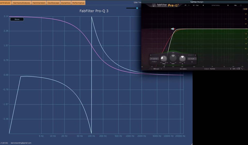Select the previous band arrow
248x145 pixels.
tap(189, 55)
